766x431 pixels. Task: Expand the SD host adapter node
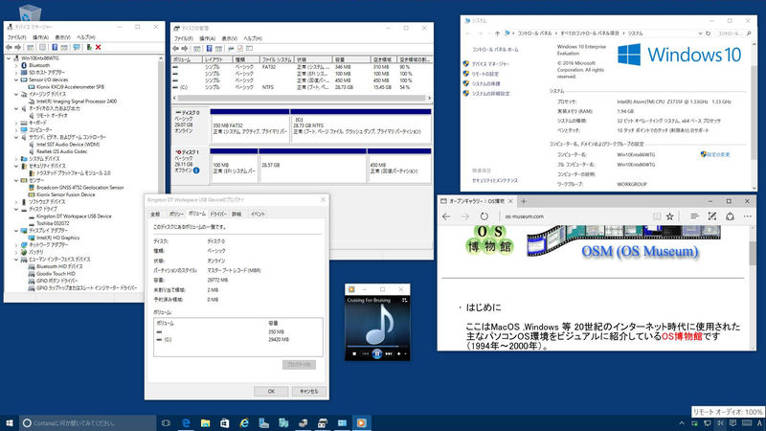click(16, 73)
